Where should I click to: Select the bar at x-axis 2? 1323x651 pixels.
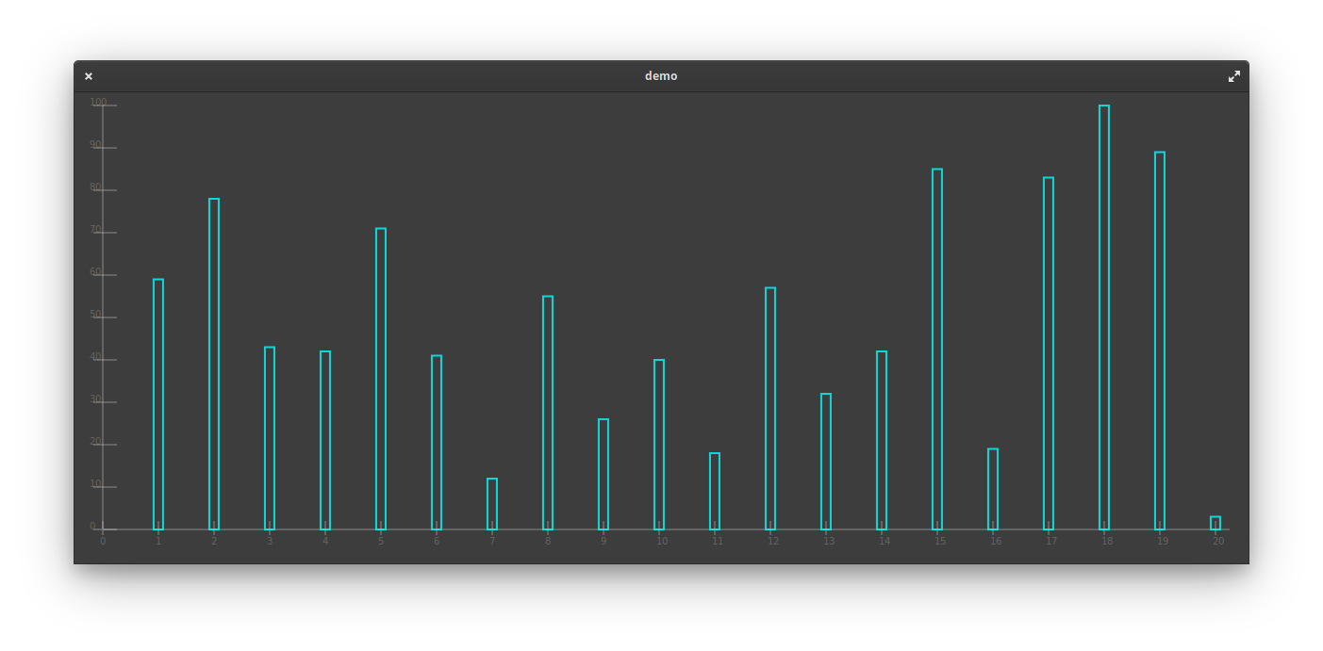click(214, 364)
